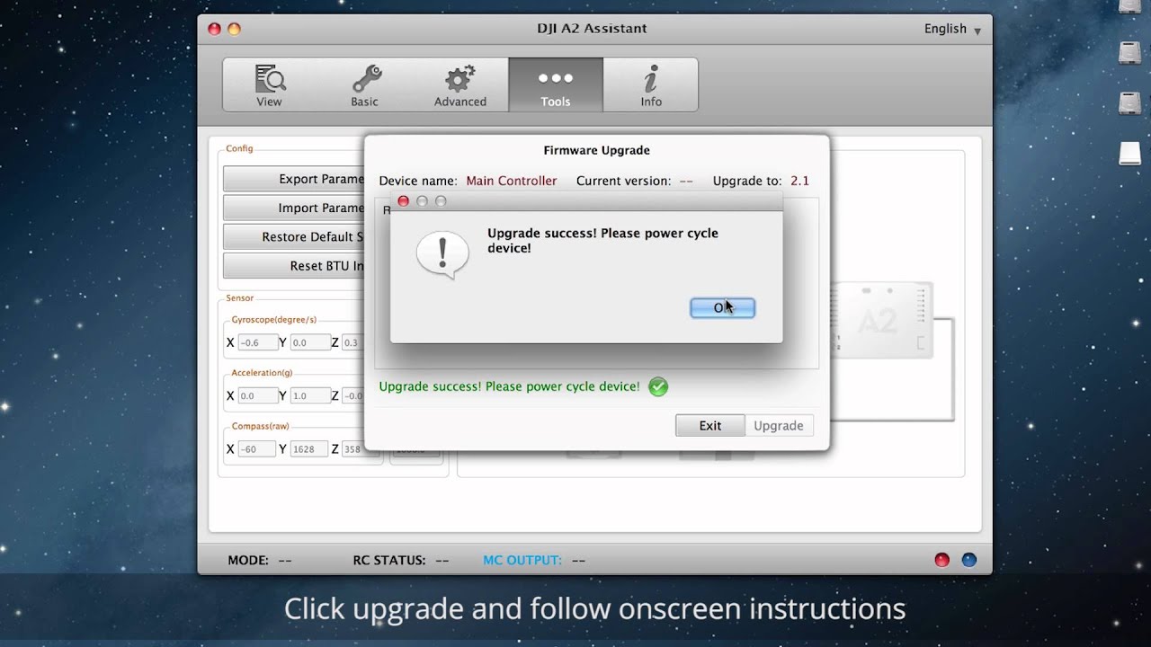The height and width of the screenshot is (647, 1151).
Task: Open the third desktop drive icon
Action: tap(1129, 102)
